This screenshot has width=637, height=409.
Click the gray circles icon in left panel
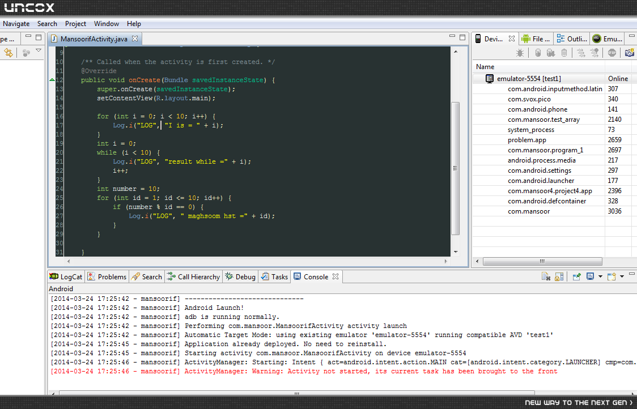[x=27, y=53]
